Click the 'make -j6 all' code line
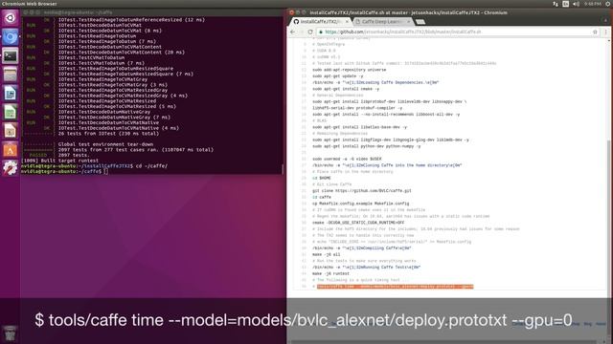 (326, 255)
